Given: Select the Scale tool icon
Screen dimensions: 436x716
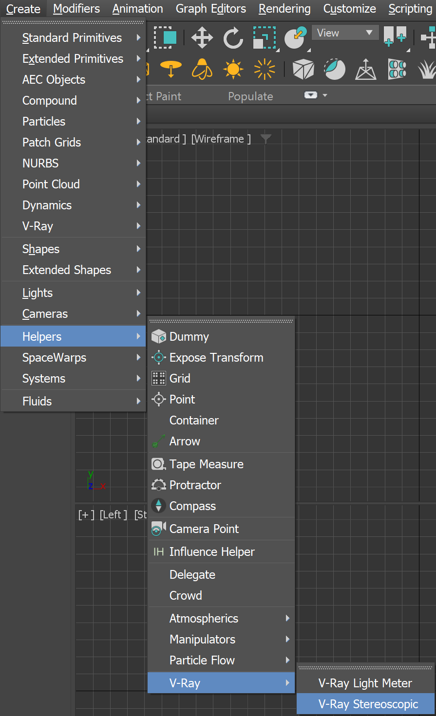Looking at the screenshot, I should tap(265, 37).
